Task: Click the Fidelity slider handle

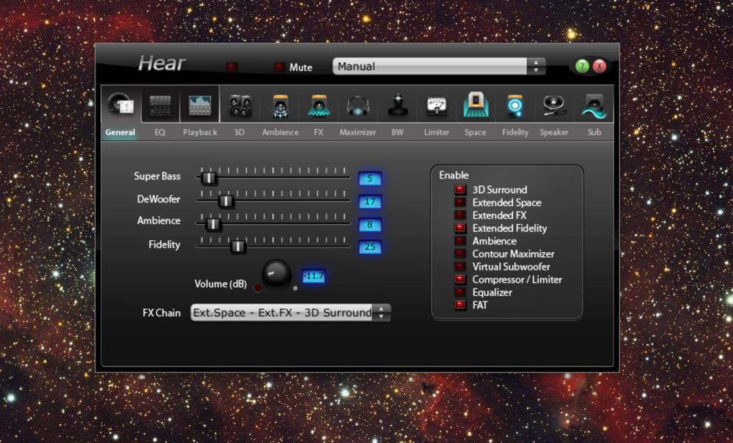Action: (238, 246)
